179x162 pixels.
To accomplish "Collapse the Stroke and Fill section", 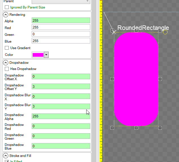I will point(6,156).
